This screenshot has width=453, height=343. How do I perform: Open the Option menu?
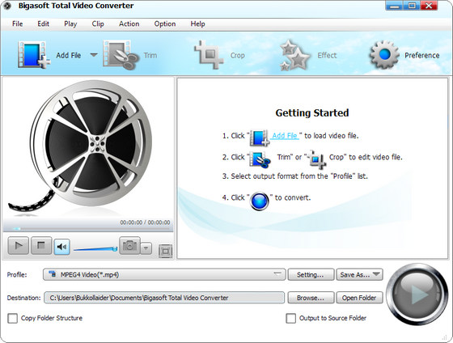[165, 23]
